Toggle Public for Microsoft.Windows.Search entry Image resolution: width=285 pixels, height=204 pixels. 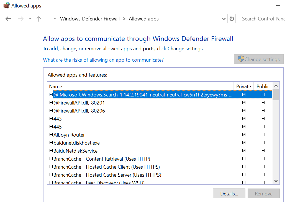point(263,95)
